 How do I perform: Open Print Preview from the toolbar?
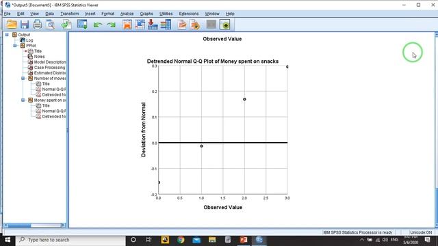click(x=50, y=25)
